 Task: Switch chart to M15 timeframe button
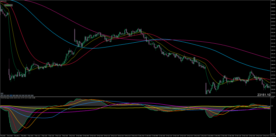(14, 96)
